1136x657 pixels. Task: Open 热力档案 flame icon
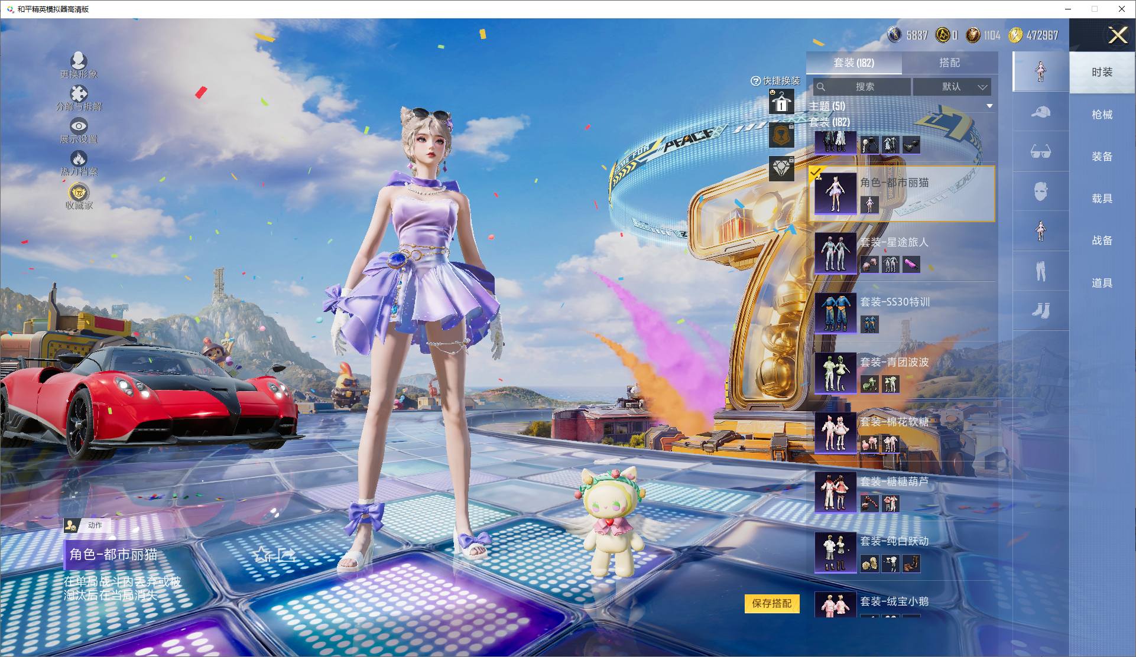pyautogui.click(x=79, y=158)
